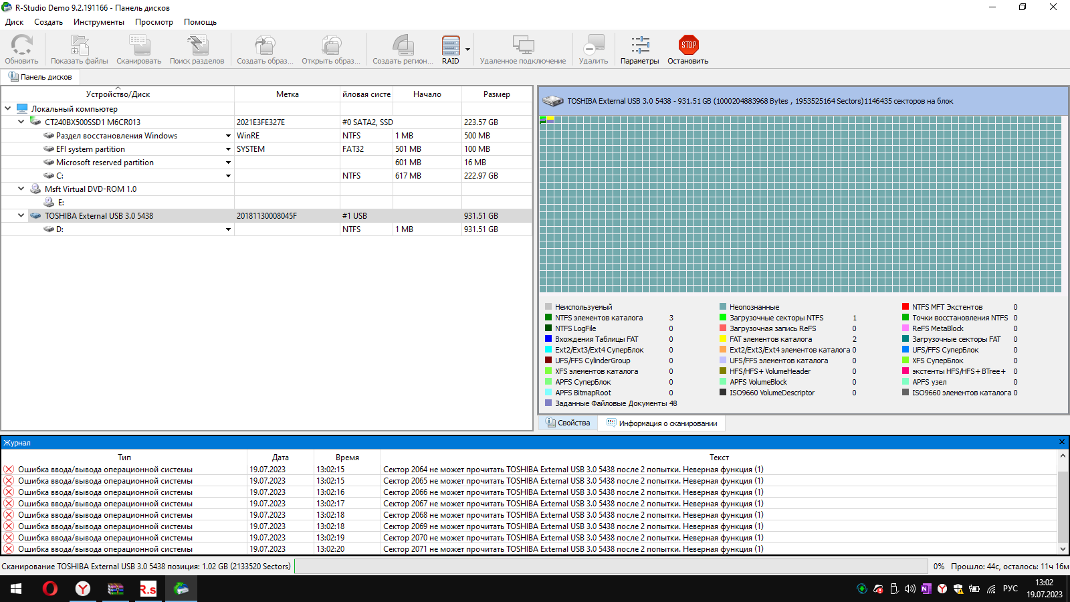The height and width of the screenshot is (602, 1070).
Task: Switch to Свойства tab
Action: [568, 423]
